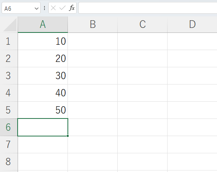Screen dimensions: 217x172
Task: Select column D header
Action: coord(192,24)
